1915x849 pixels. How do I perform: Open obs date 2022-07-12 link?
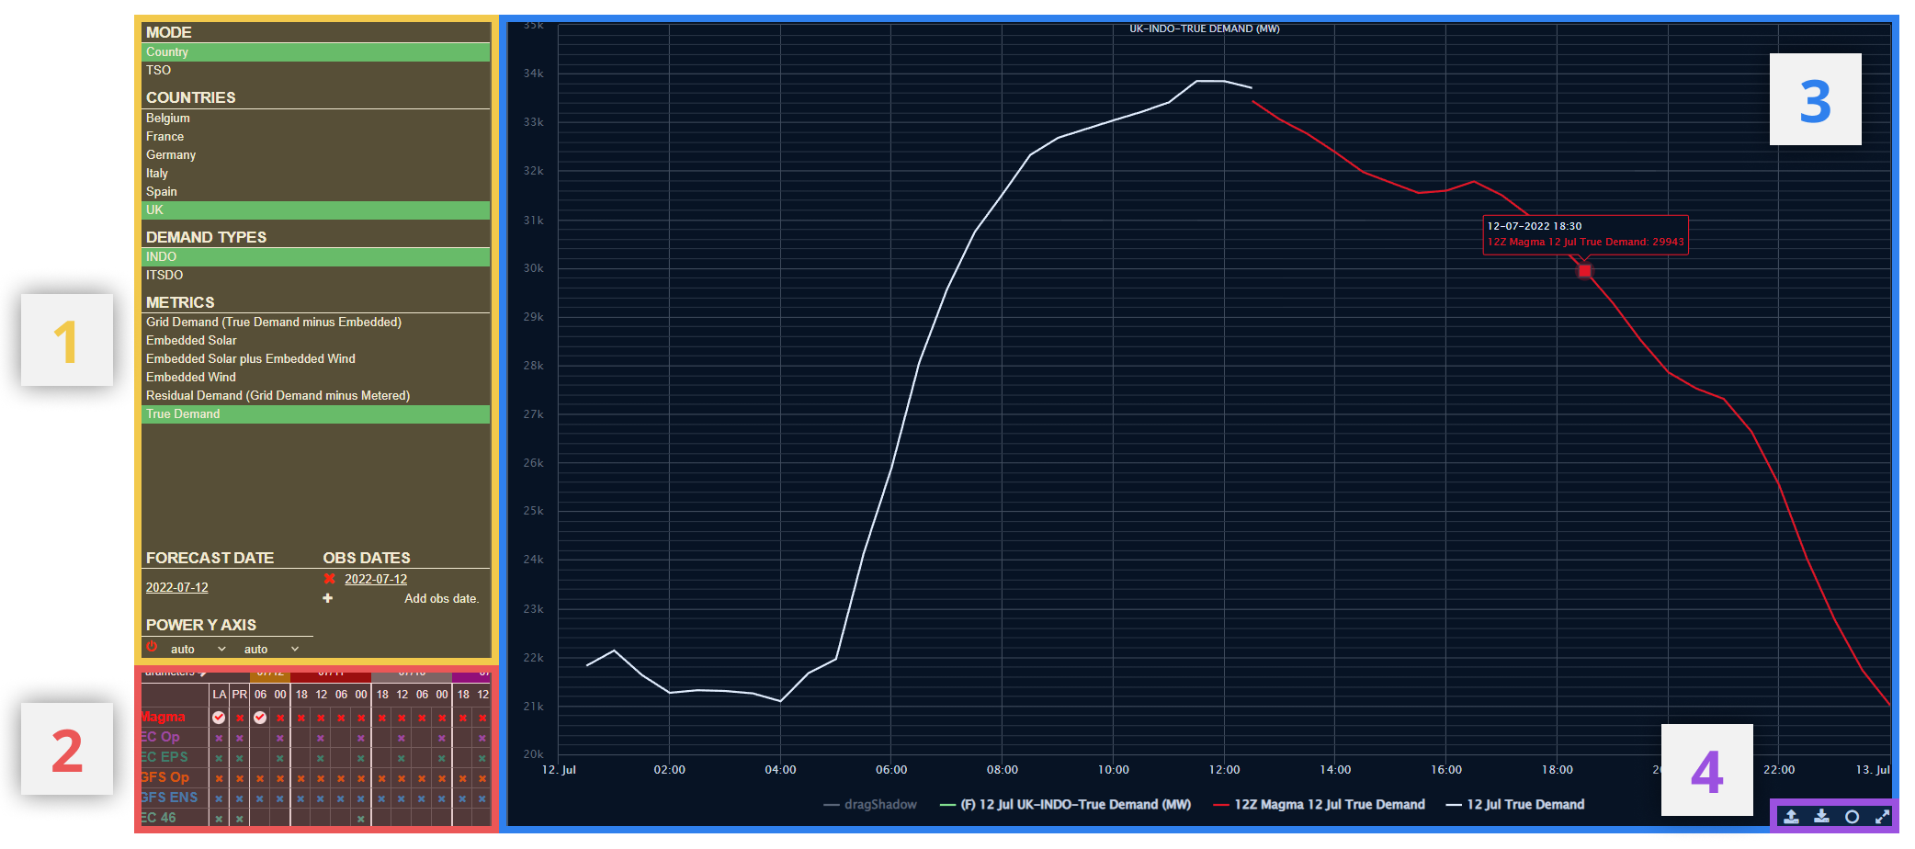coord(376,580)
